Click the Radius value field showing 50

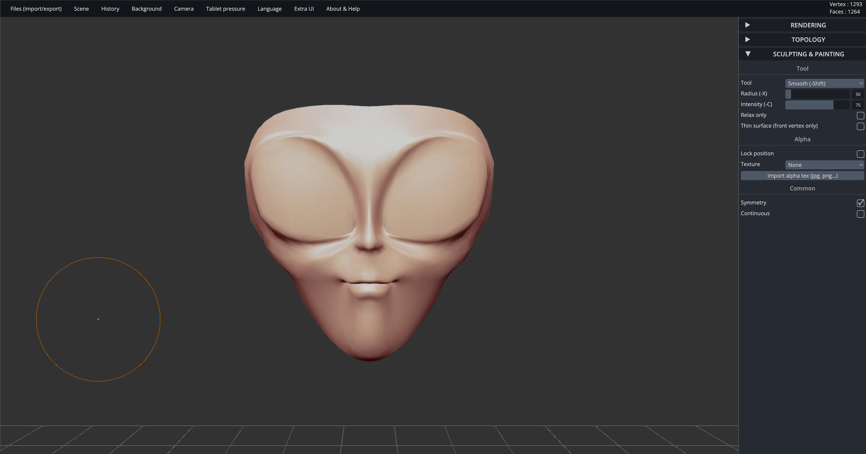tap(858, 94)
